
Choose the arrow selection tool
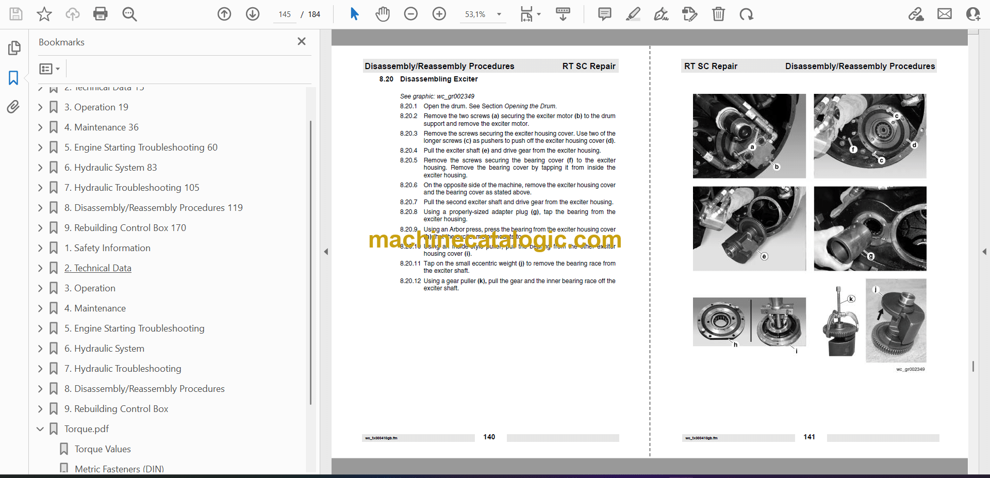[x=354, y=14]
